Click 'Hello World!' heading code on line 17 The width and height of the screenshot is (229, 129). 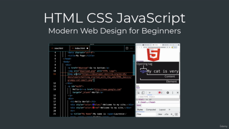click(82, 101)
